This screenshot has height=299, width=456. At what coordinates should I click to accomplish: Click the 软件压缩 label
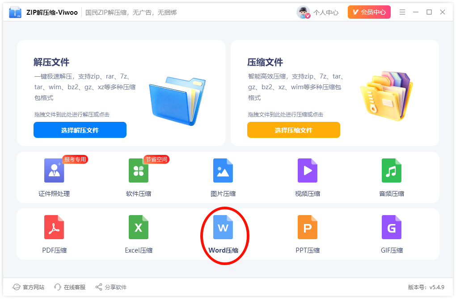(139, 194)
